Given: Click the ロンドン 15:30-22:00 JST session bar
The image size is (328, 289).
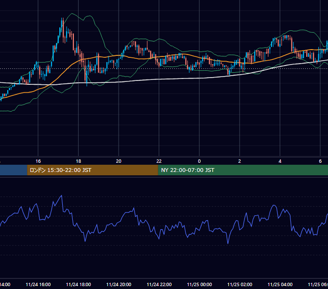Looking at the screenshot, I should pyautogui.click(x=93, y=170).
